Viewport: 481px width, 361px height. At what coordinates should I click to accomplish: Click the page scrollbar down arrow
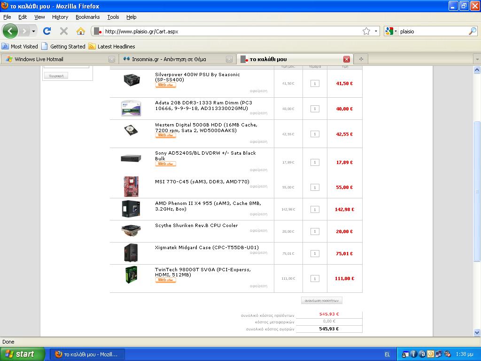[x=477, y=332]
